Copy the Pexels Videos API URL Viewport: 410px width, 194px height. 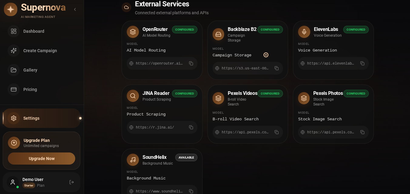(x=277, y=132)
